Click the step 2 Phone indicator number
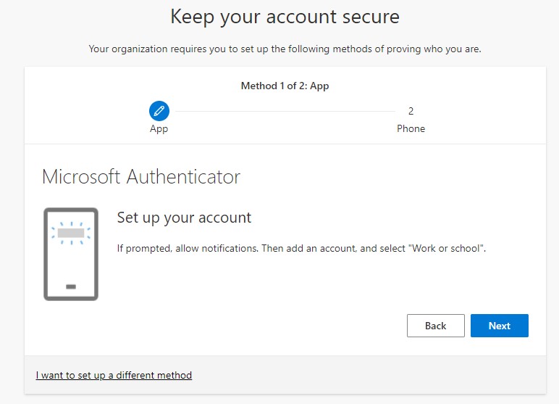Screen dimensions: 559x404 tap(411, 111)
